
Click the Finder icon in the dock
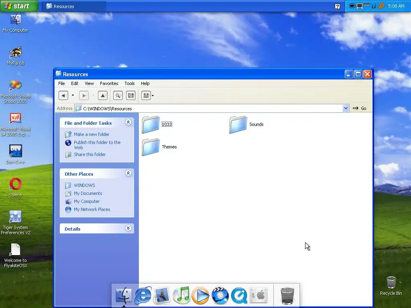[124, 295]
